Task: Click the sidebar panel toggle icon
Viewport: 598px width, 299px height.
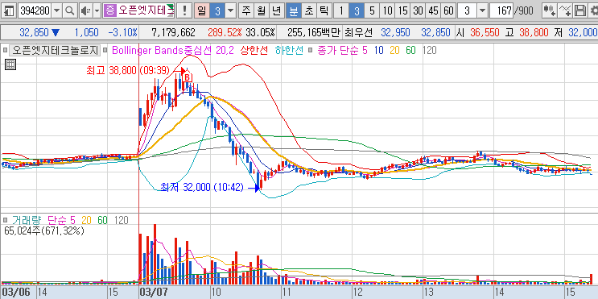Action: (x=10, y=10)
